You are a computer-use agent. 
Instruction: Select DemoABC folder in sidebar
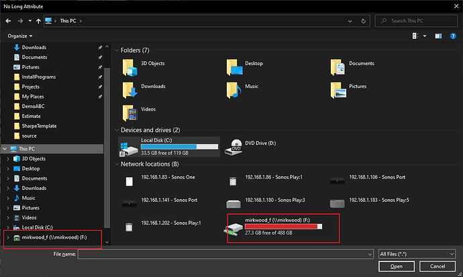(34, 106)
